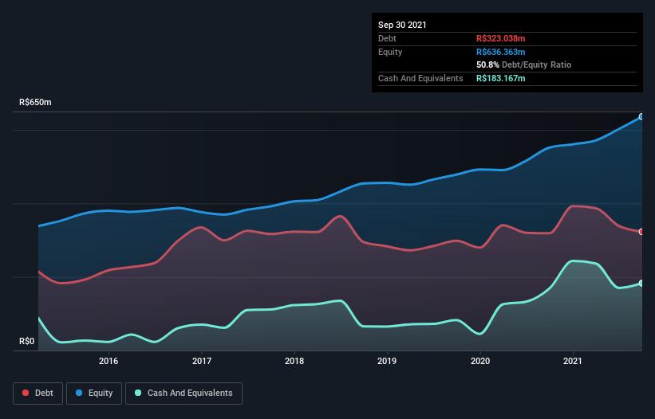Click the 2017 x-axis label
The width and height of the screenshot is (655, 419).
202,361
